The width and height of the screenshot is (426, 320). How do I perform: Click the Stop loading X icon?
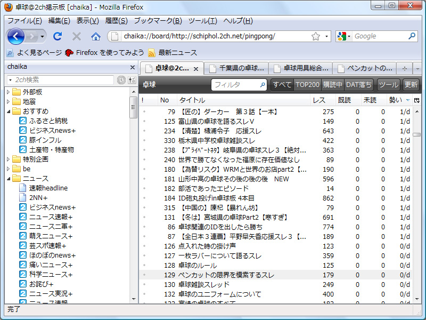point(77,36)
